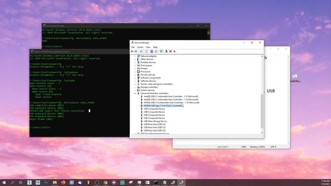Click the cmd.exe window title bar icon
Viewport: 331px width, 186px height.
(x=32, y=52)
